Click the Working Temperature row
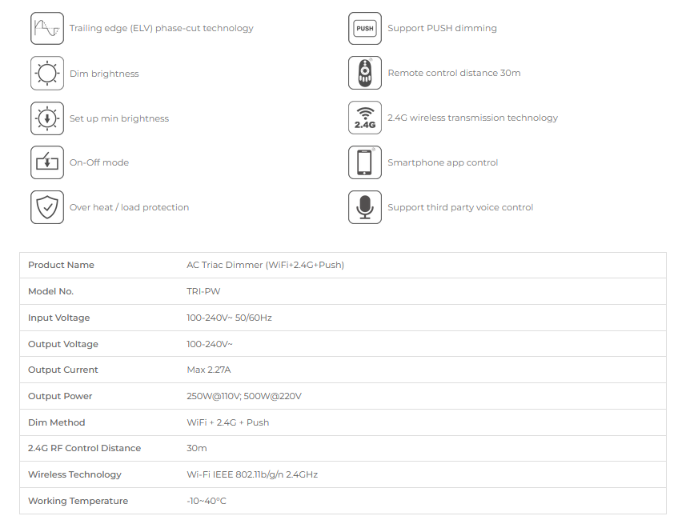This screenshot has width=686, height=528. (x=343, y=501)
